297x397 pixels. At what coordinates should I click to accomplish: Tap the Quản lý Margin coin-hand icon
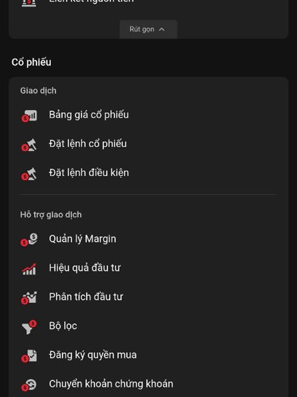(29, 240)
